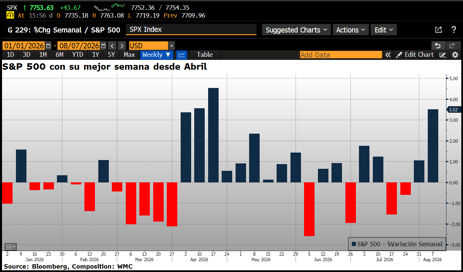This screenshot has height=272, width=463.
Task: Open the Edit dropdown menu
Action: [384, 30]
